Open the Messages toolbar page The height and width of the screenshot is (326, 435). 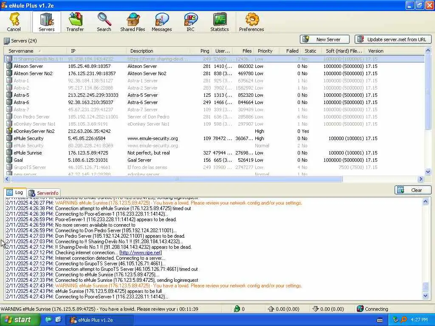[162, 22]
